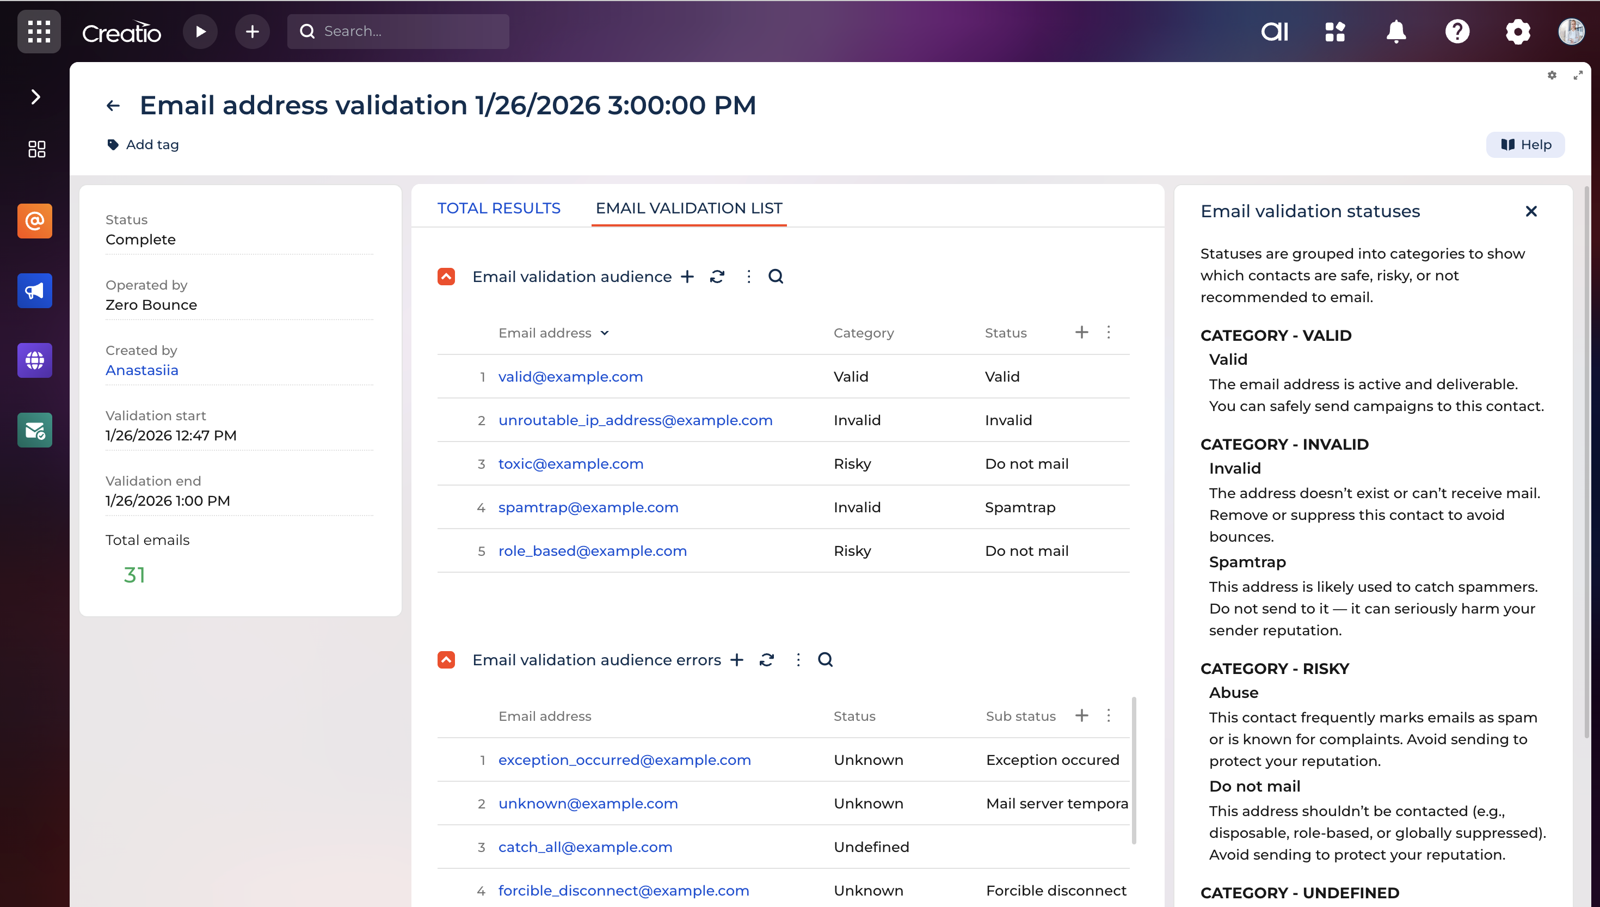Open Email address column sort dropdown
Viewport: 1600px width, 907px height.
(x=605, y=333)
